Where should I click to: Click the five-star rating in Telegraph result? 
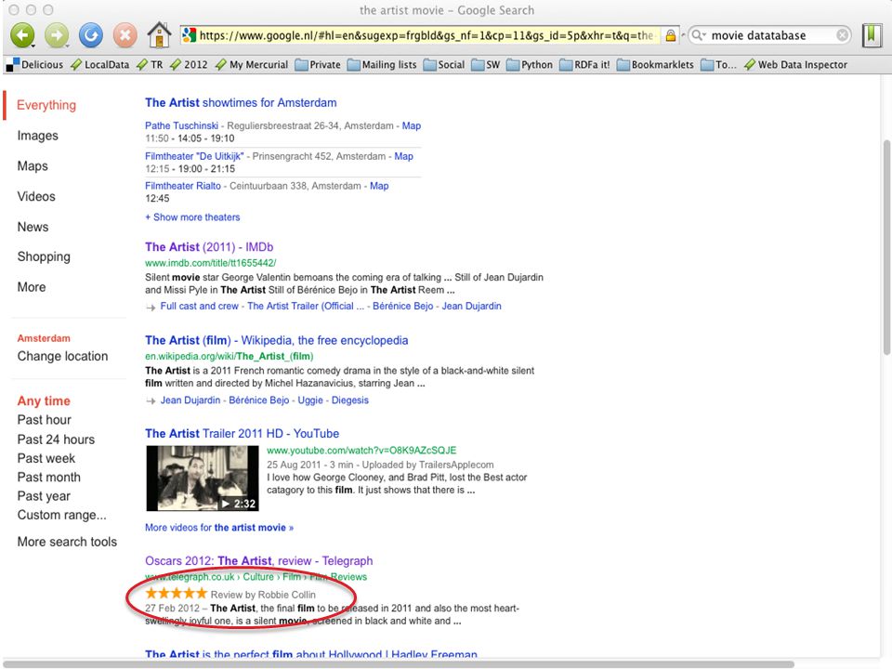pyautogui.click(x=176, y=594)
